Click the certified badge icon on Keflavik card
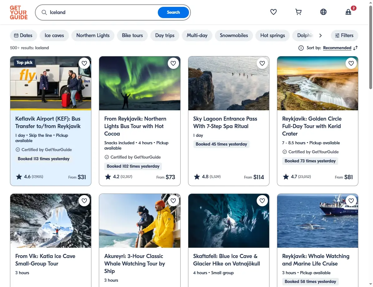Image resolution: width=373 pixels, height=287 pixels. (18, 150)
